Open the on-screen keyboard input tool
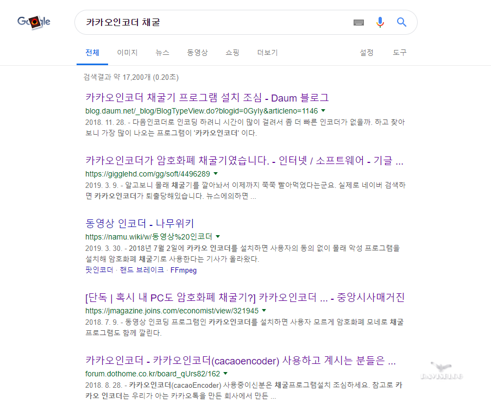This screenshot has height=403, width=491. point(358,22)
